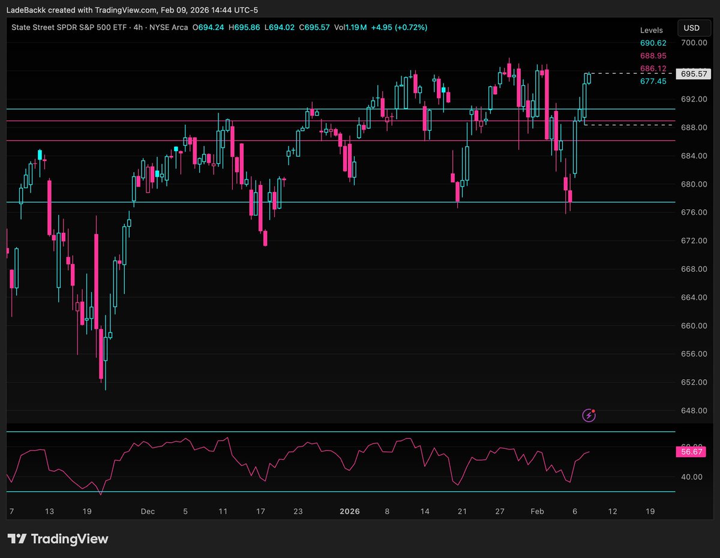Click the 14 date axis label
The width and height of the screenshot is (720, 558).
click(425, 511)
